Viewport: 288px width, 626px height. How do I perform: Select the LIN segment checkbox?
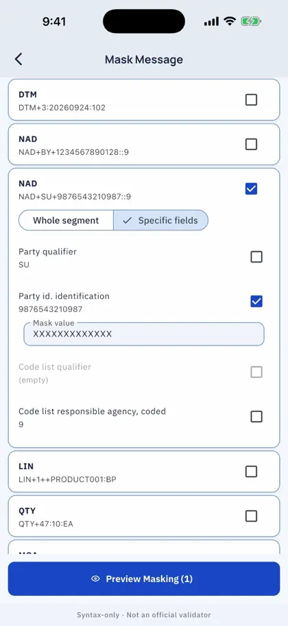point(251,472)
